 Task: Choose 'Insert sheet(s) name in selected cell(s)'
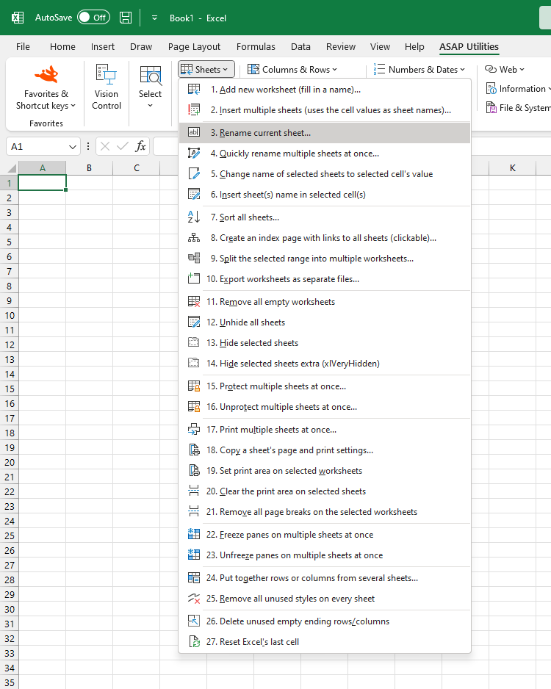point(325,195)
